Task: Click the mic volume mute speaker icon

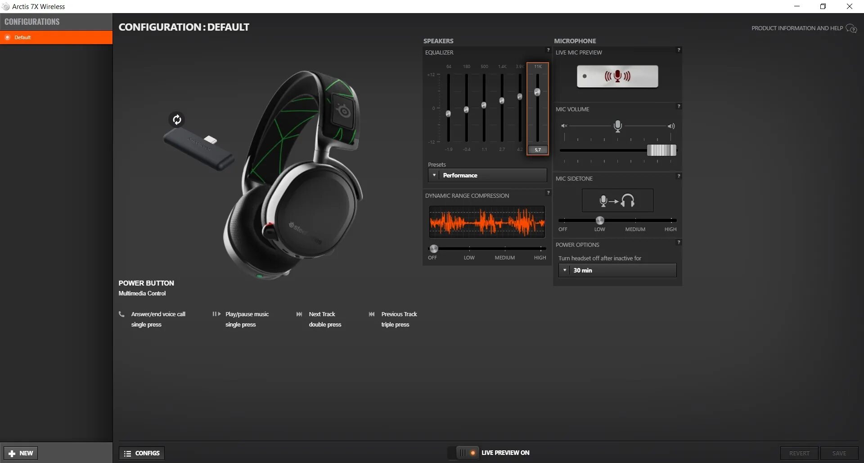Action: click(564, 126)
